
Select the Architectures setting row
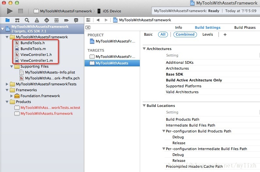[x=177, y=68]
